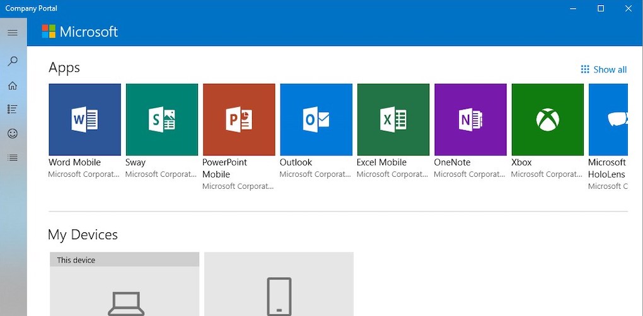Open the search icon in sidebar
The height and width of the screenshot is (316, 643).
(13, 61)
